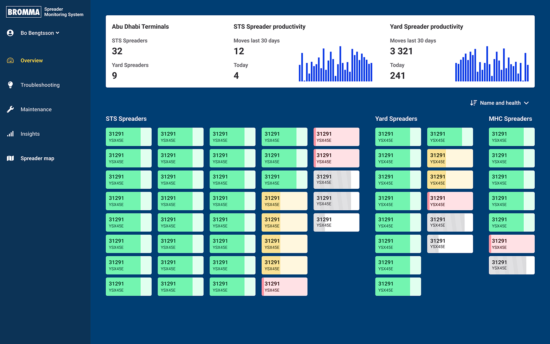
Task: Select the Overview menu label
Action: pos(32,61)
